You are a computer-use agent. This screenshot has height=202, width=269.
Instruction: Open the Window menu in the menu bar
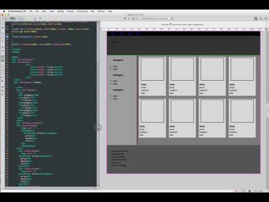pyautogui.click(x=101, y=11)
